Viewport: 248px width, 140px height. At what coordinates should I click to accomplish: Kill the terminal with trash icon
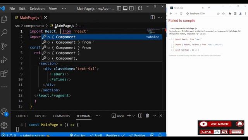click(147, 116)
